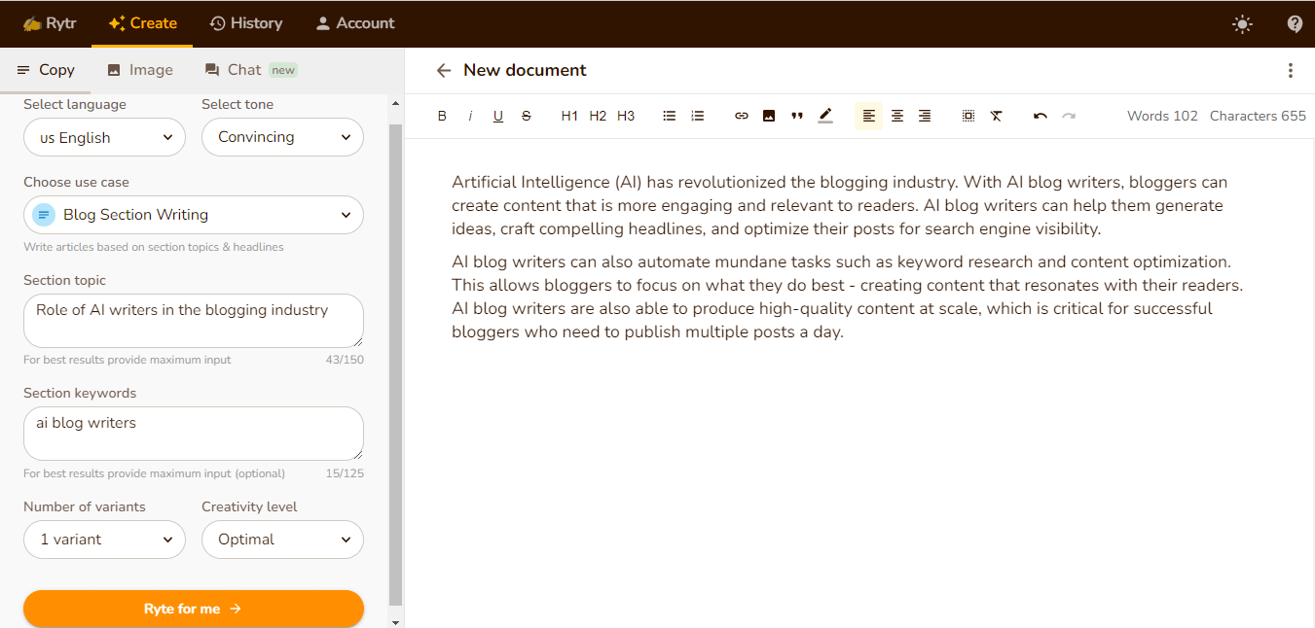
Task: Set text alignment to center
Action: pyautogui.click(x=897, y=116)
